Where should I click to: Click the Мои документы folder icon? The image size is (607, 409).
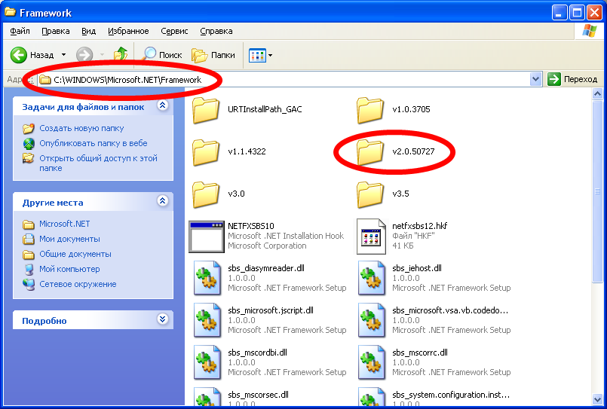click(28, 239)
